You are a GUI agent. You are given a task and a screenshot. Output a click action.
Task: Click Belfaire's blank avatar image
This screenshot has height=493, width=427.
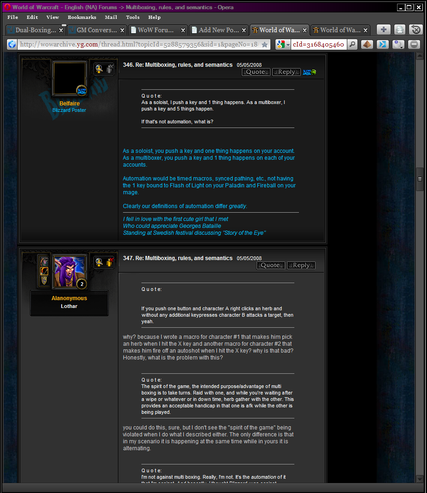click(70, 78)
